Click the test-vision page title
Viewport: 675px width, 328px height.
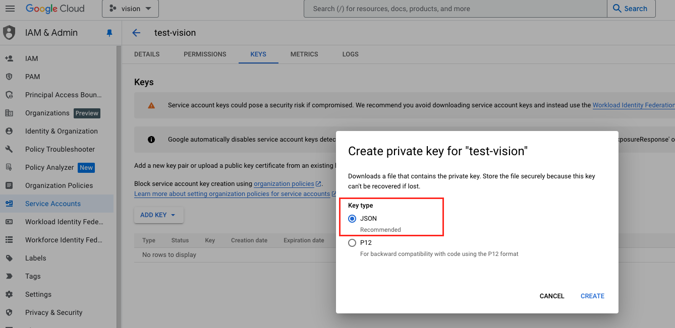click(175, 33)
